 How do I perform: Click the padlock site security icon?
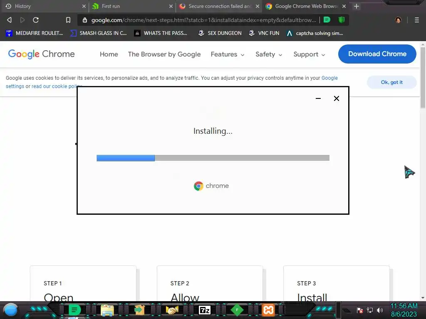click(85, 20)
